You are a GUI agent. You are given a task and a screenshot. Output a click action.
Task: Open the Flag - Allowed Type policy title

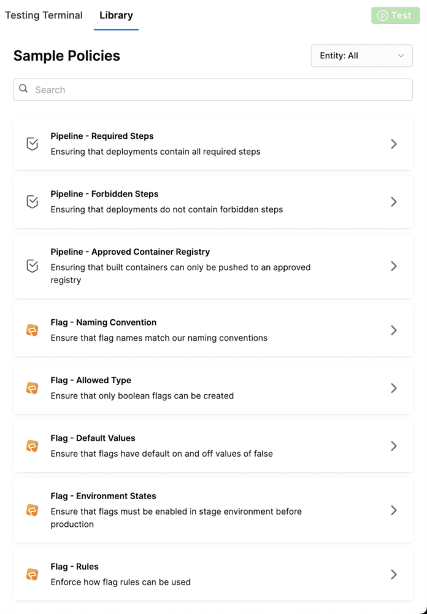click(91, 380)
